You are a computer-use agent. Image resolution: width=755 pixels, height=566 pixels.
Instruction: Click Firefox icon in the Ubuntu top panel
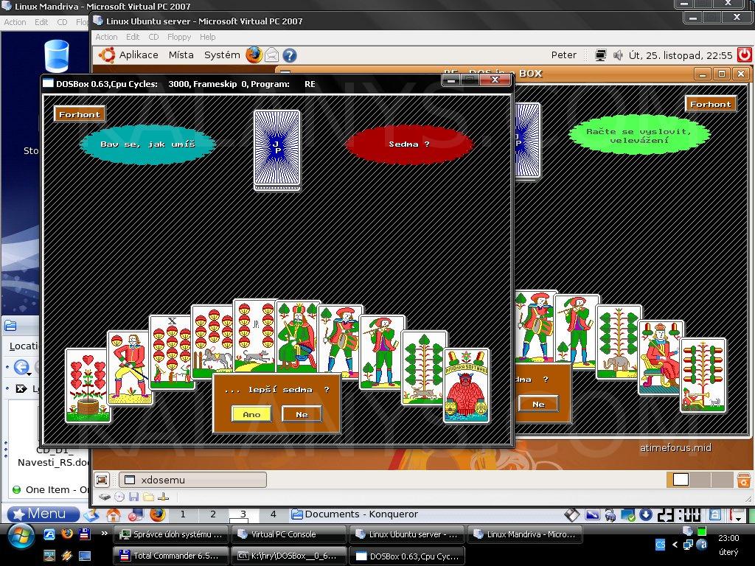click(x=254, y=55)
